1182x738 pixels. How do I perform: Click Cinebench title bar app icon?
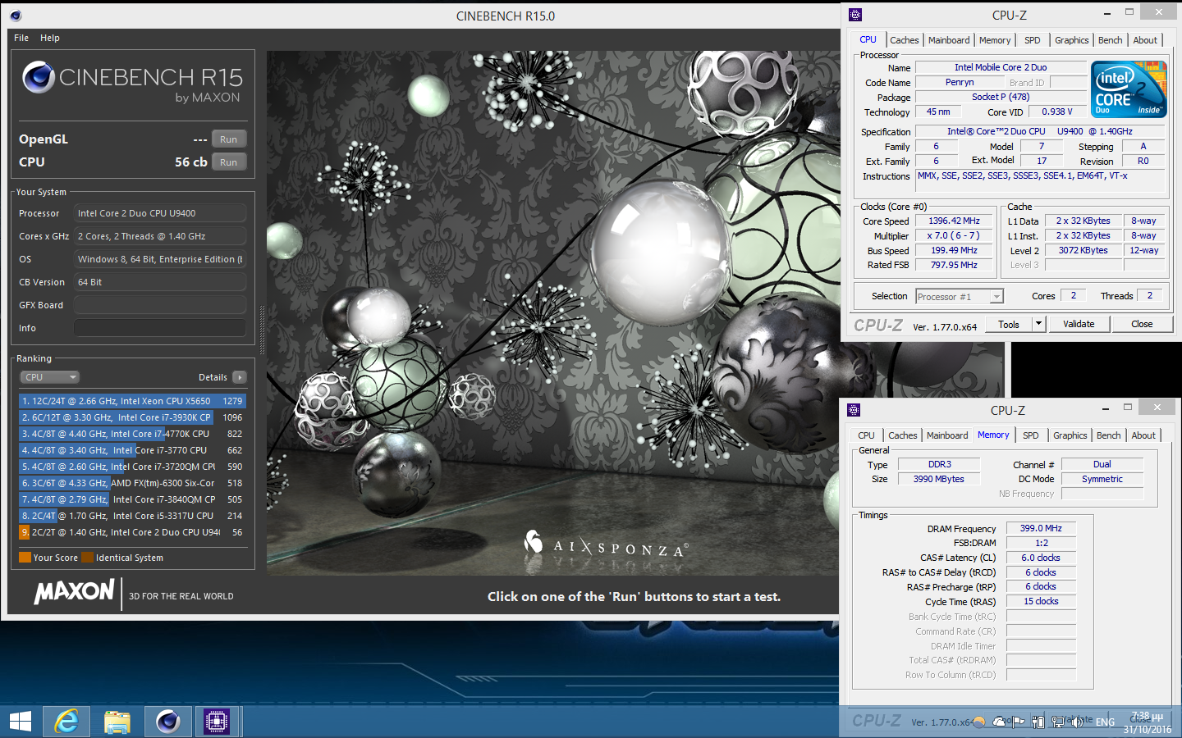coord(16,16)
